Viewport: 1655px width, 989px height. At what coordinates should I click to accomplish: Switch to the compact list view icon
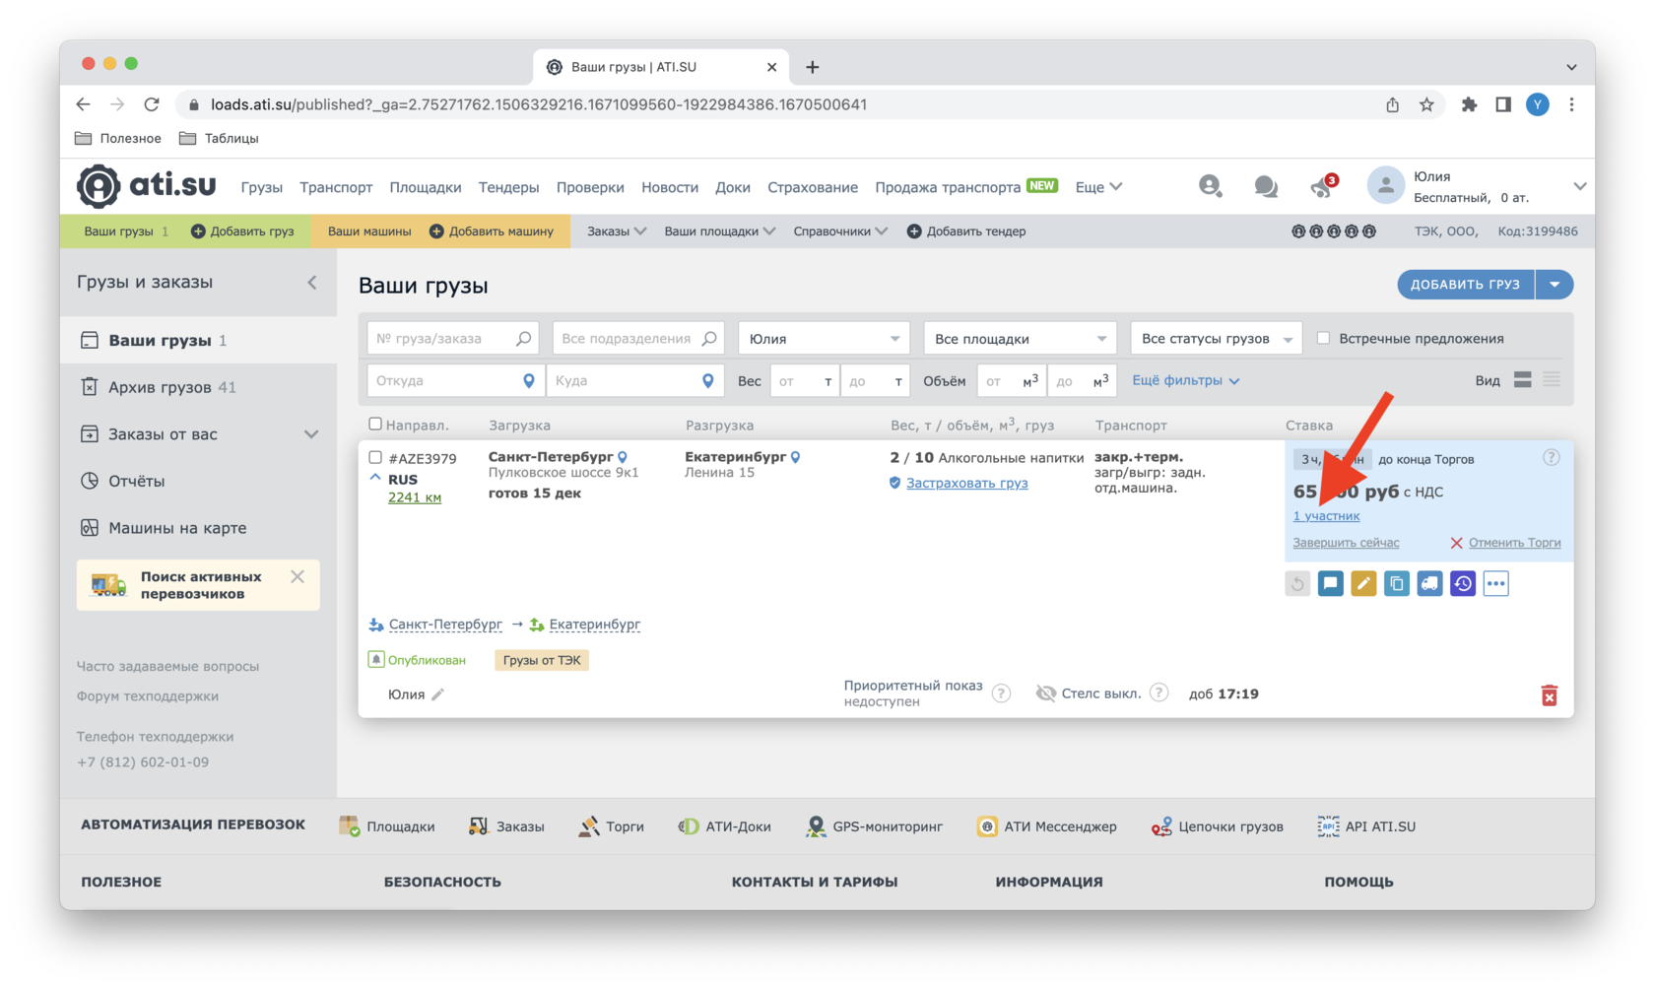pyautogui.click(x=1552, y=380)
